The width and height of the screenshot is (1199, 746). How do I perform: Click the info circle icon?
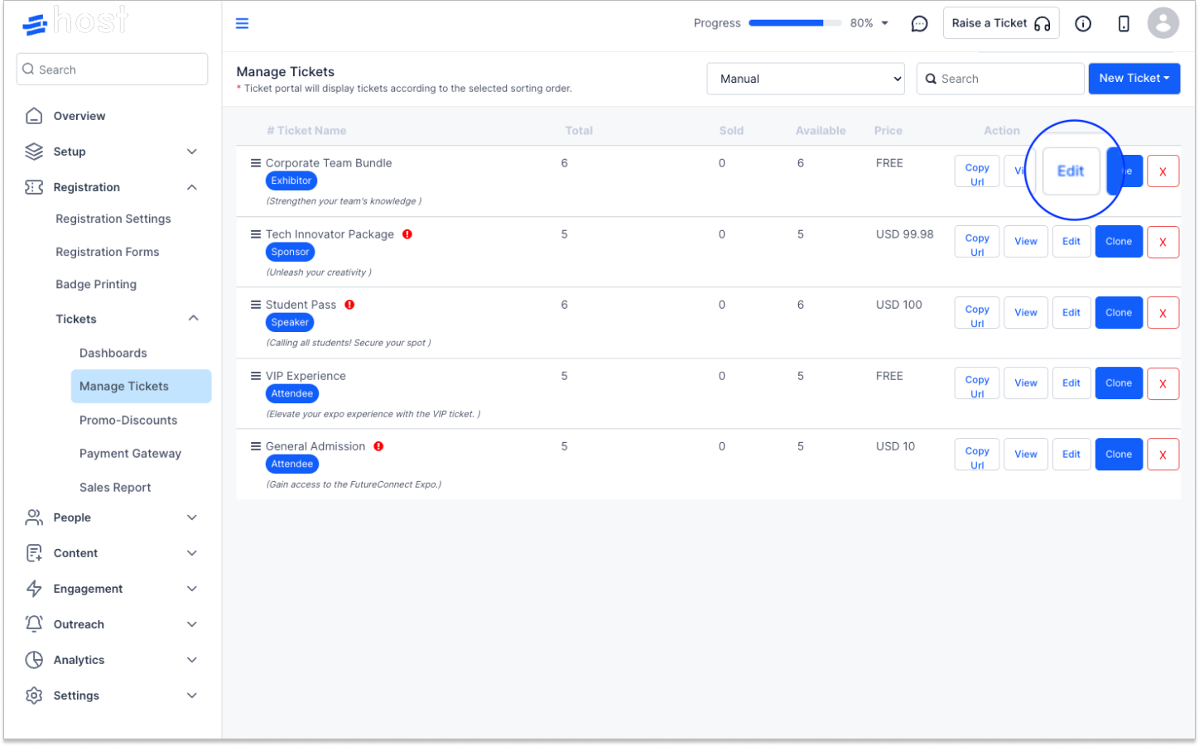point(1083,24)
